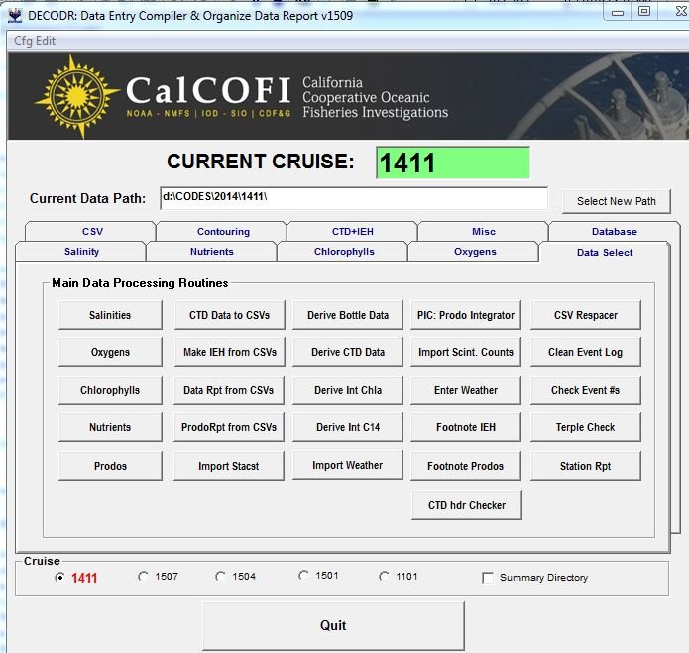Click ProdoRpt from CSVs button
The height and width of the screenshot is (653, 689).
tap(229, 427)
